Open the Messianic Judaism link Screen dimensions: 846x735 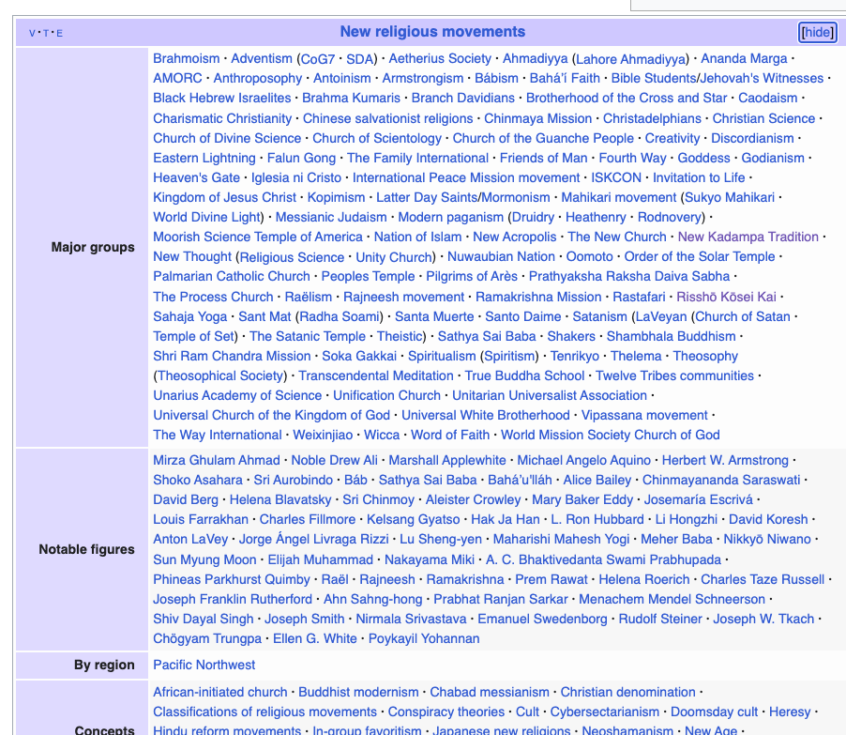pos(331,217)
